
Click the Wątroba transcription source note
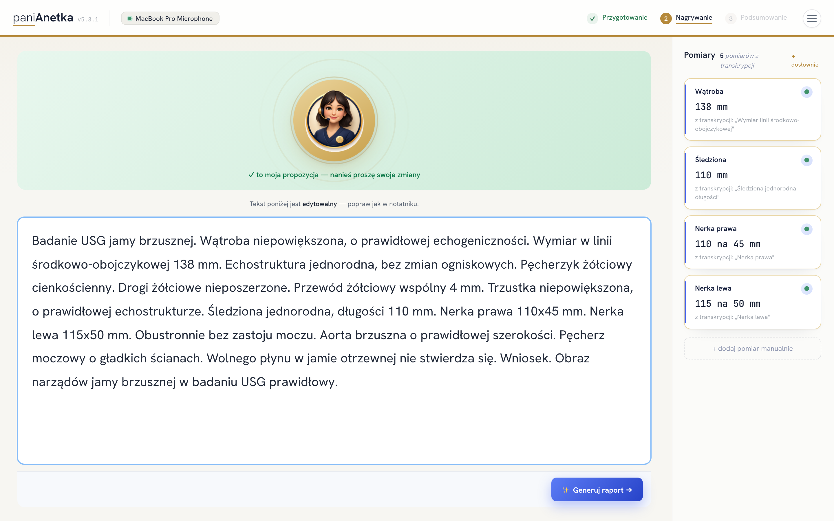point(747,124)
